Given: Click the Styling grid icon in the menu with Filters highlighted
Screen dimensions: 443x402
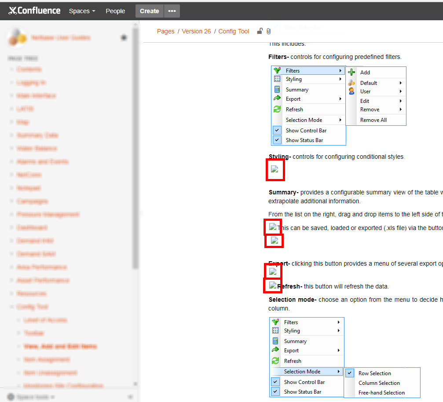Looking at the screenshot, I should point(277,79).
